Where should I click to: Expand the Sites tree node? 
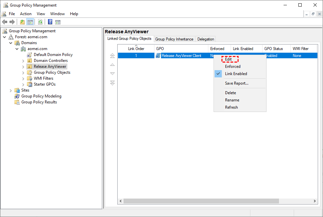pos(11,90)
